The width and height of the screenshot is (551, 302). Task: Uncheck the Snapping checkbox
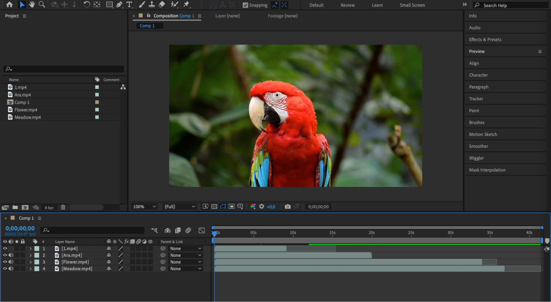click(x=245, y=5)
